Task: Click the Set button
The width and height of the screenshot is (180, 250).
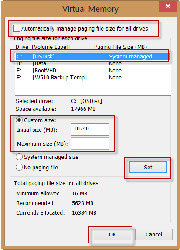Action: tap(148, 167)
